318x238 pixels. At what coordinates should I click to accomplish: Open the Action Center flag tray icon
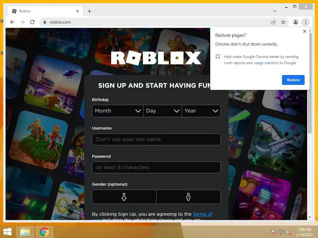[274, 232]
